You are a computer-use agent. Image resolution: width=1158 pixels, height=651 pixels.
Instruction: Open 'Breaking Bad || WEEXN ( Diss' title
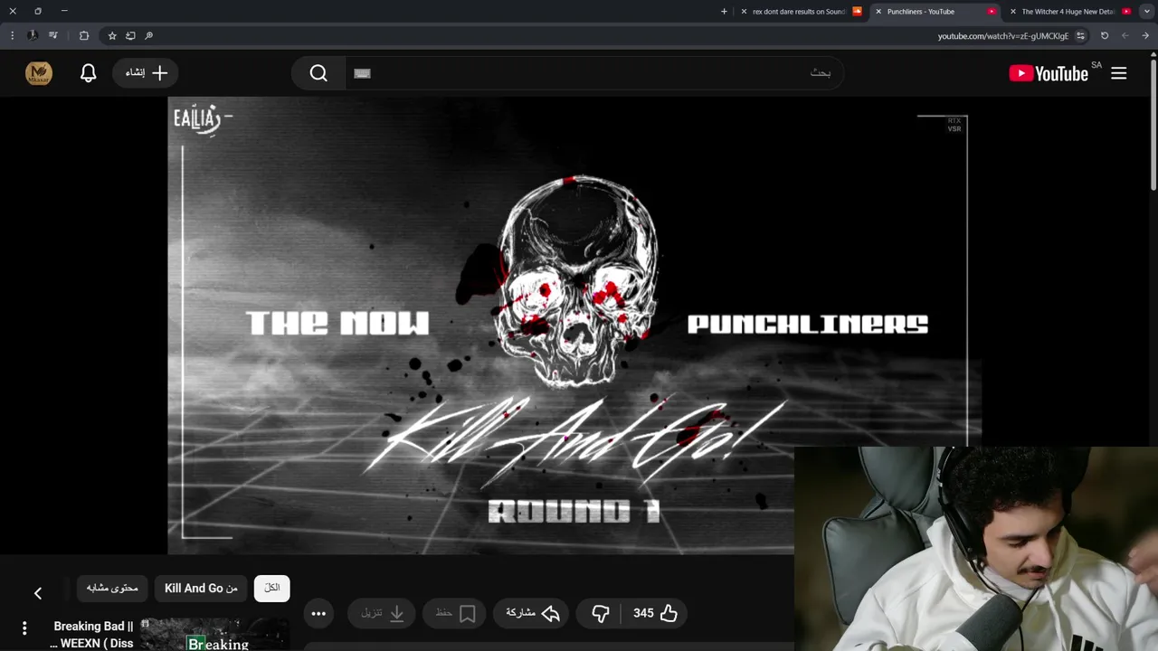click(x=91, y=635)
